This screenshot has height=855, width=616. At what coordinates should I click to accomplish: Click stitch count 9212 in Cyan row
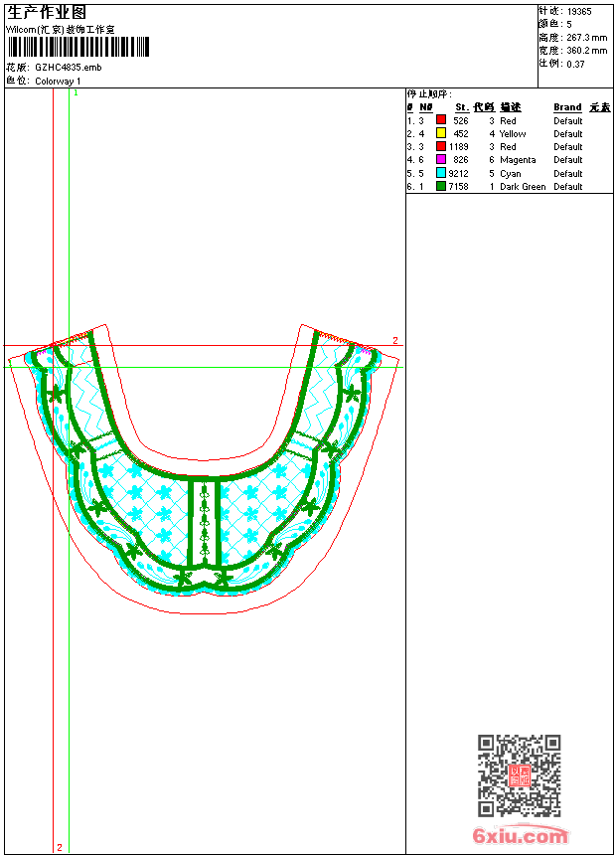(458, 174)
